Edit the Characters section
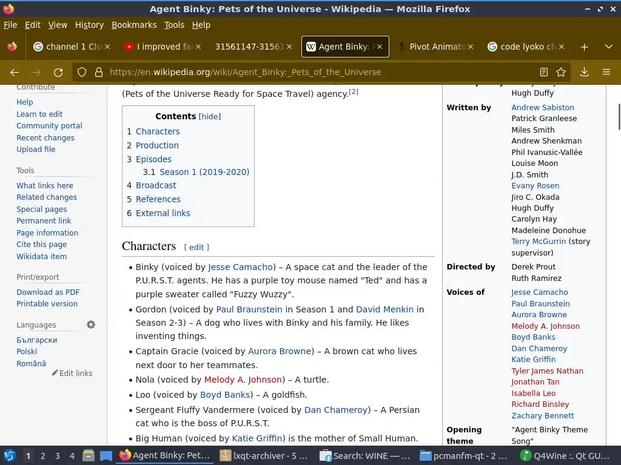Screen dimensions: 621x465 pos(196,247)
